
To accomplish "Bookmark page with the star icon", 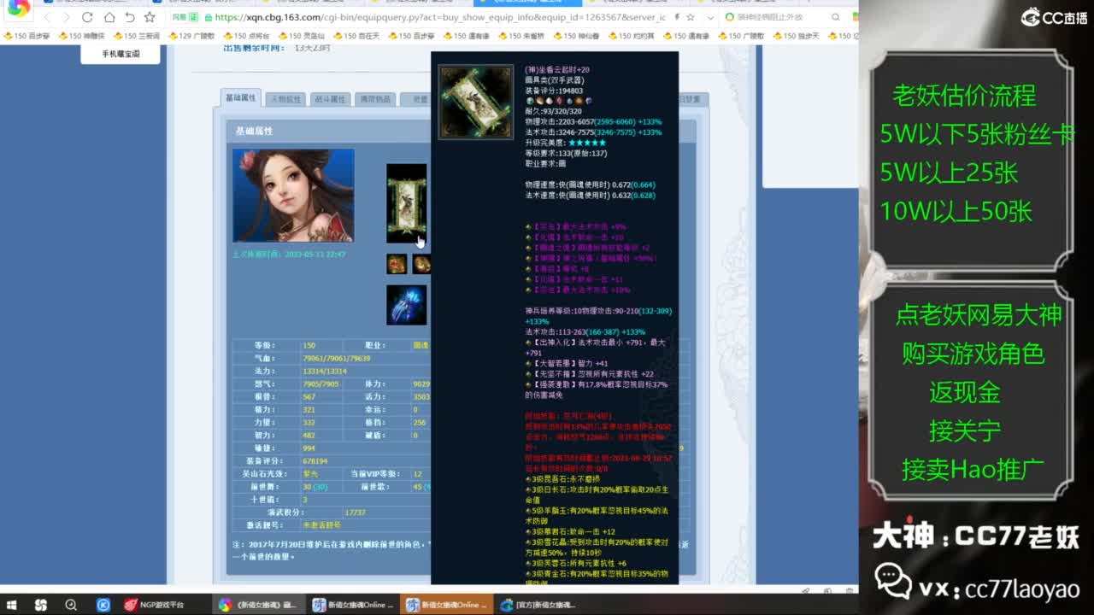I will (150, 17).
